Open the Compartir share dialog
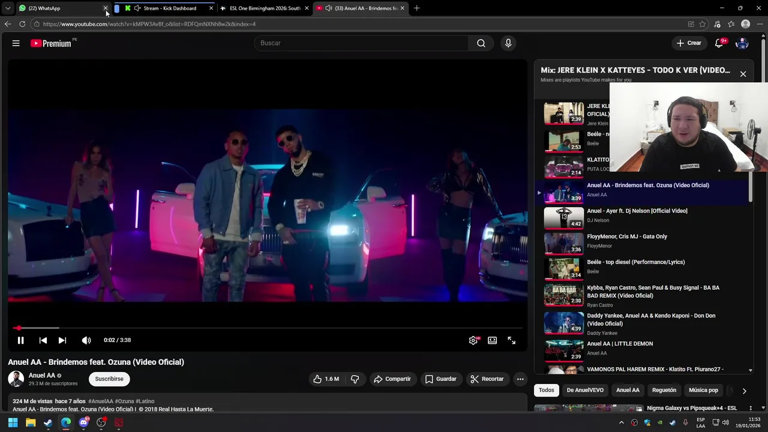The width and height of the screenshot is (768, 432). [392, 379]
